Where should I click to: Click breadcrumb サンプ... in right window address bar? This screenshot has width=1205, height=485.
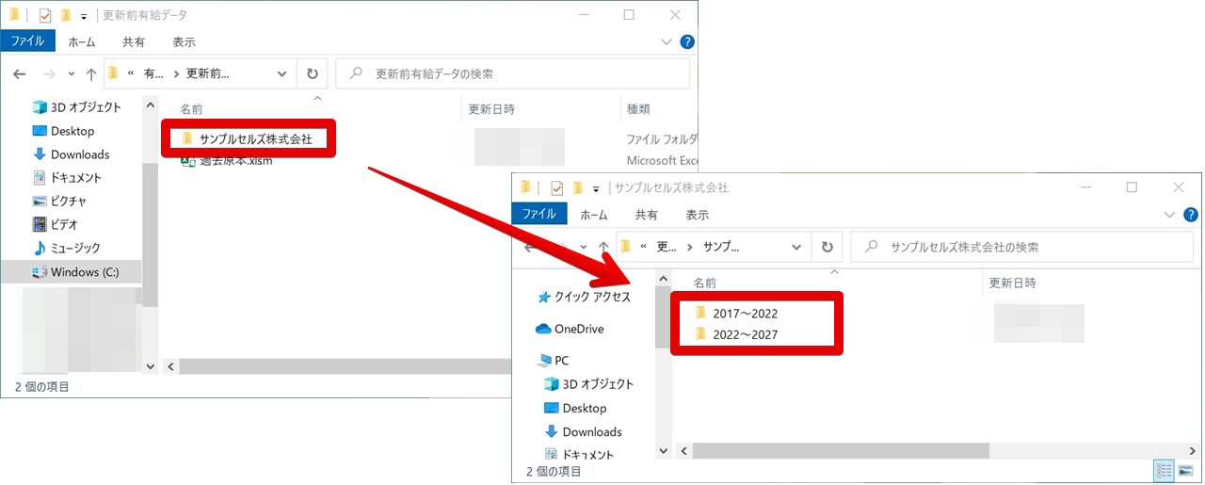[x=721, y=247]
